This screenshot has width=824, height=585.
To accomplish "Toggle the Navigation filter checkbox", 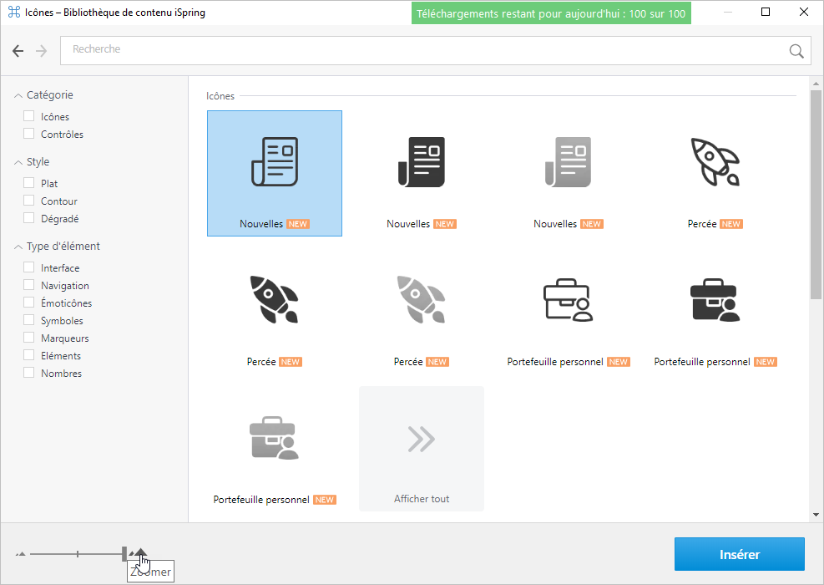I will [29, 285].
